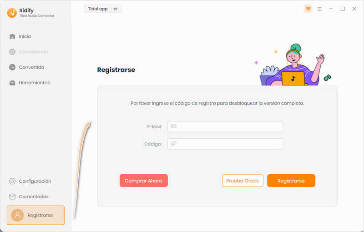Click the Herramientas toolbox icon
Image resolution: width=364 pixels, height=232 pixels.
click(x=12, y=83)
